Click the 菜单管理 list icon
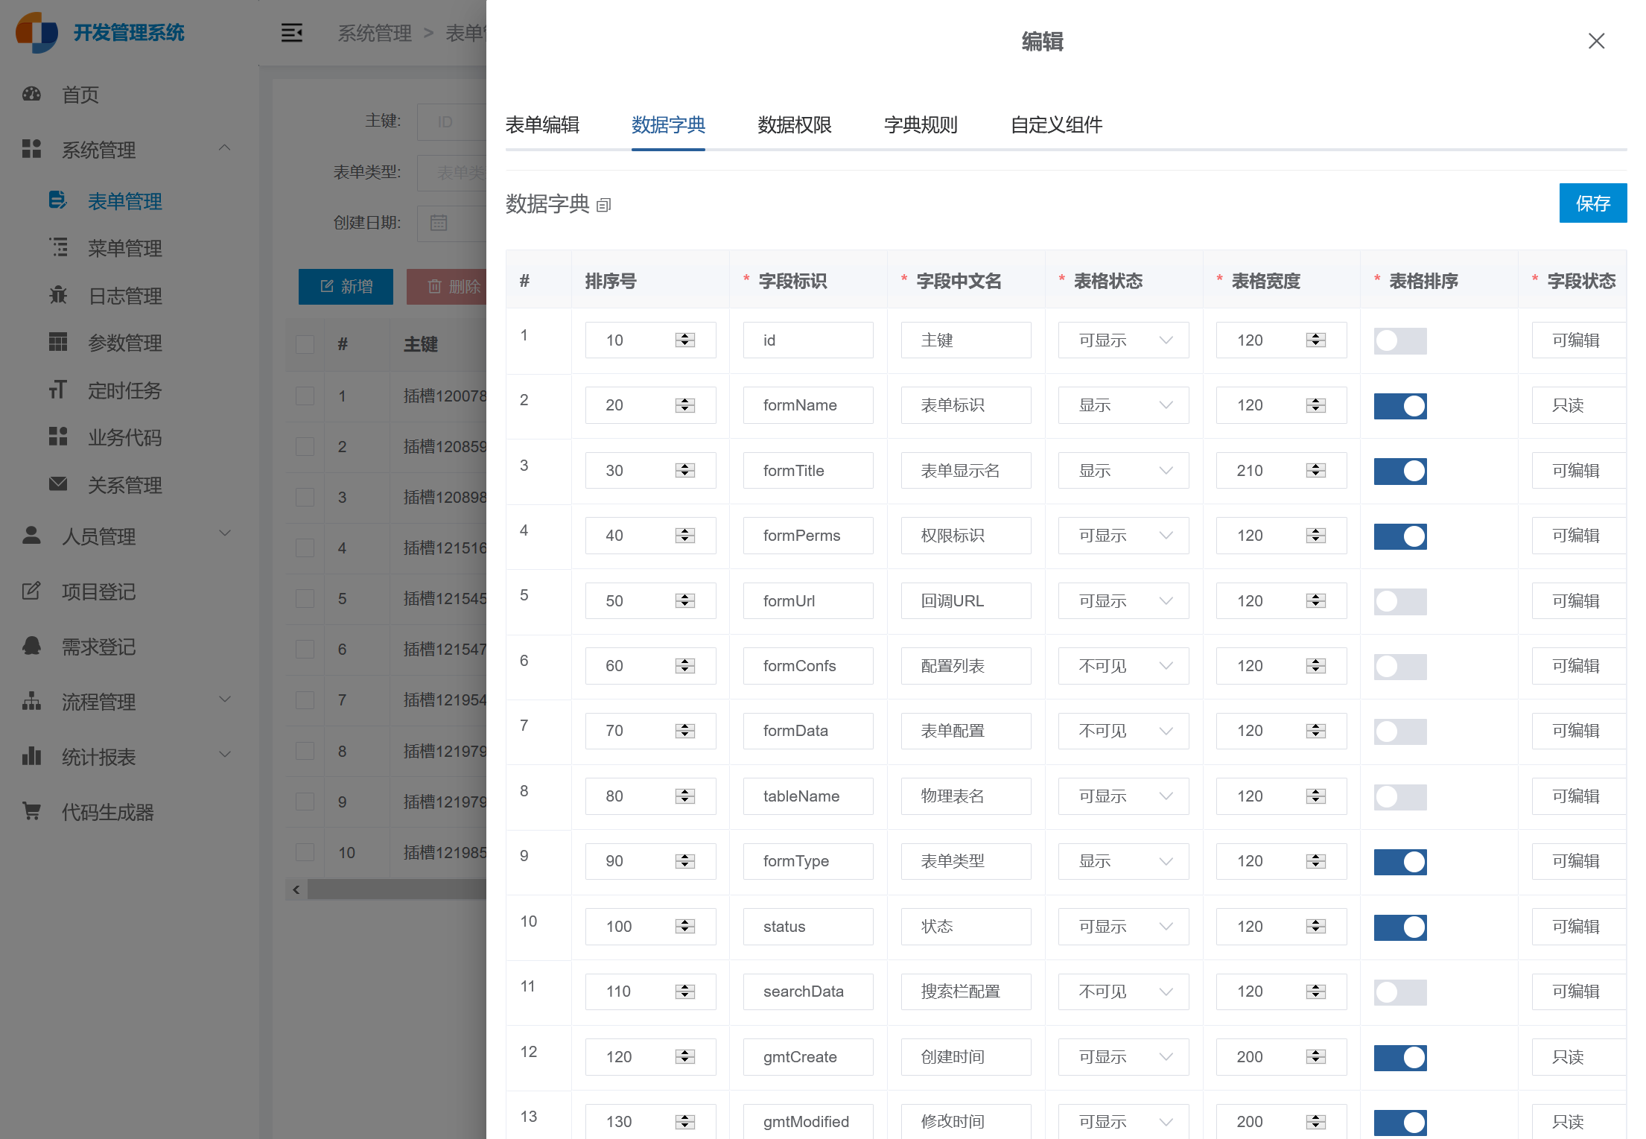The height and width of the screenshot is (1139, 1646). 57,247
